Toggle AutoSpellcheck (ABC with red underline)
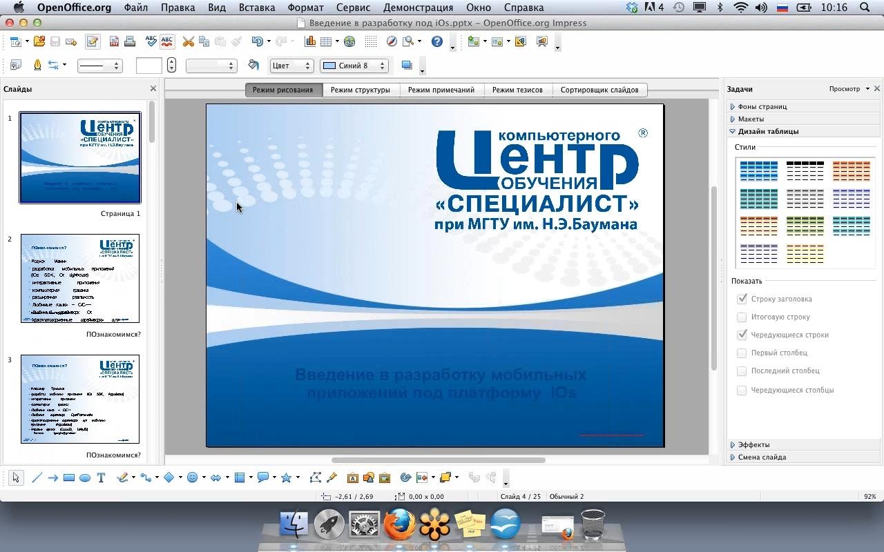Image resolution: width=884 pixels, height=552 pixels. [x=167, y=42]
